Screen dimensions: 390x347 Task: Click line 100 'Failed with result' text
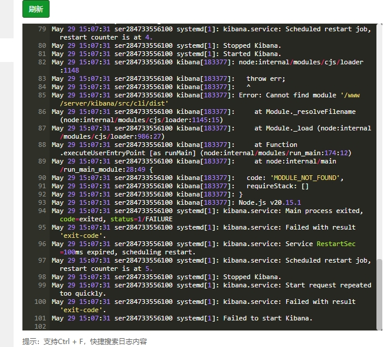[x=320, y=302]
